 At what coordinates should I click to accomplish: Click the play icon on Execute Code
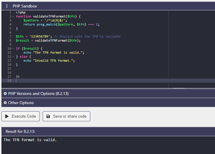[7, 116]
